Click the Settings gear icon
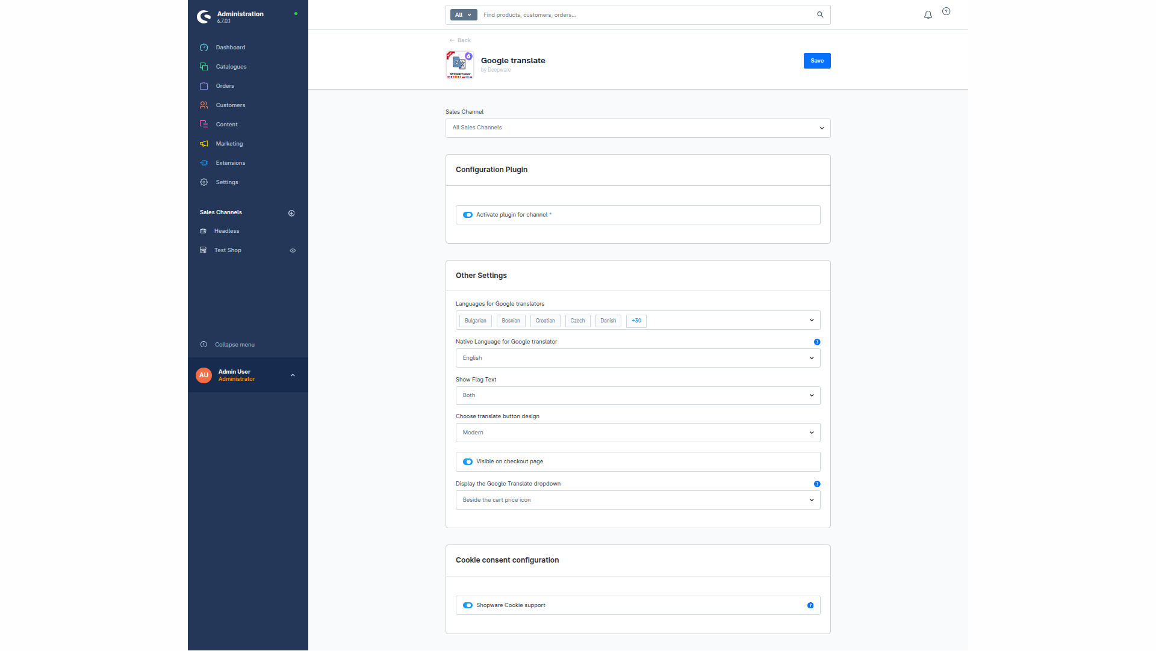 pos(204,182)
